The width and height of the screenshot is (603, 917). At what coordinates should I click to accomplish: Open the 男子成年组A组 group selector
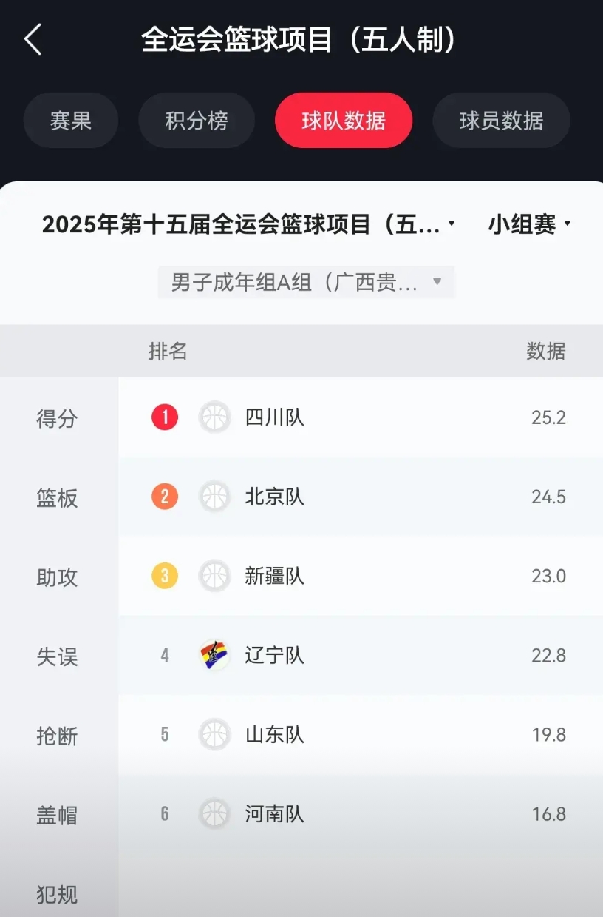click(306, 282)
